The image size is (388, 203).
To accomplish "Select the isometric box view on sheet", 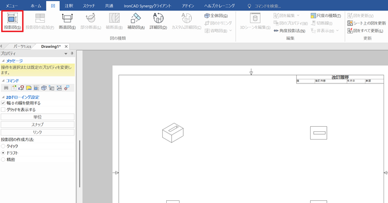I will point(173,133).
